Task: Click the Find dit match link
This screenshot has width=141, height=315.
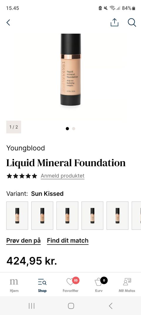Action: (68, 241)
